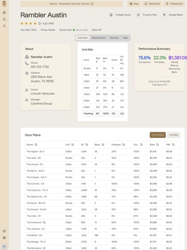
Task: Switch to the Reviews tab
Action: point(114,38)
